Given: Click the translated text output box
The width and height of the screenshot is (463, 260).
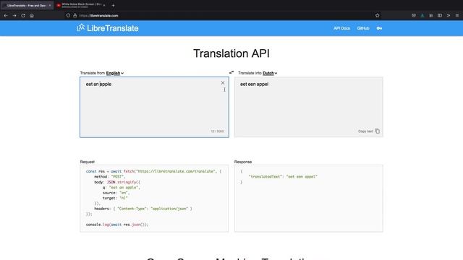Looking at the screenshot, I should click(309, 108).
